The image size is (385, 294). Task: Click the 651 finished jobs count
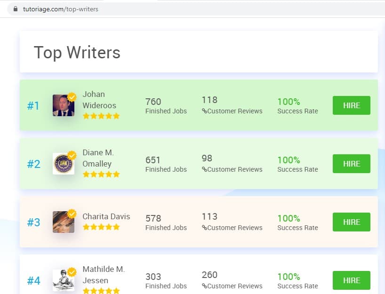(152, 160)
